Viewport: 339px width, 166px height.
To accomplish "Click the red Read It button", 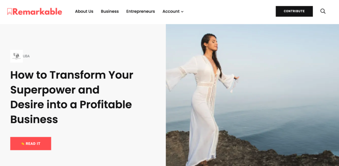I will 31,144.
